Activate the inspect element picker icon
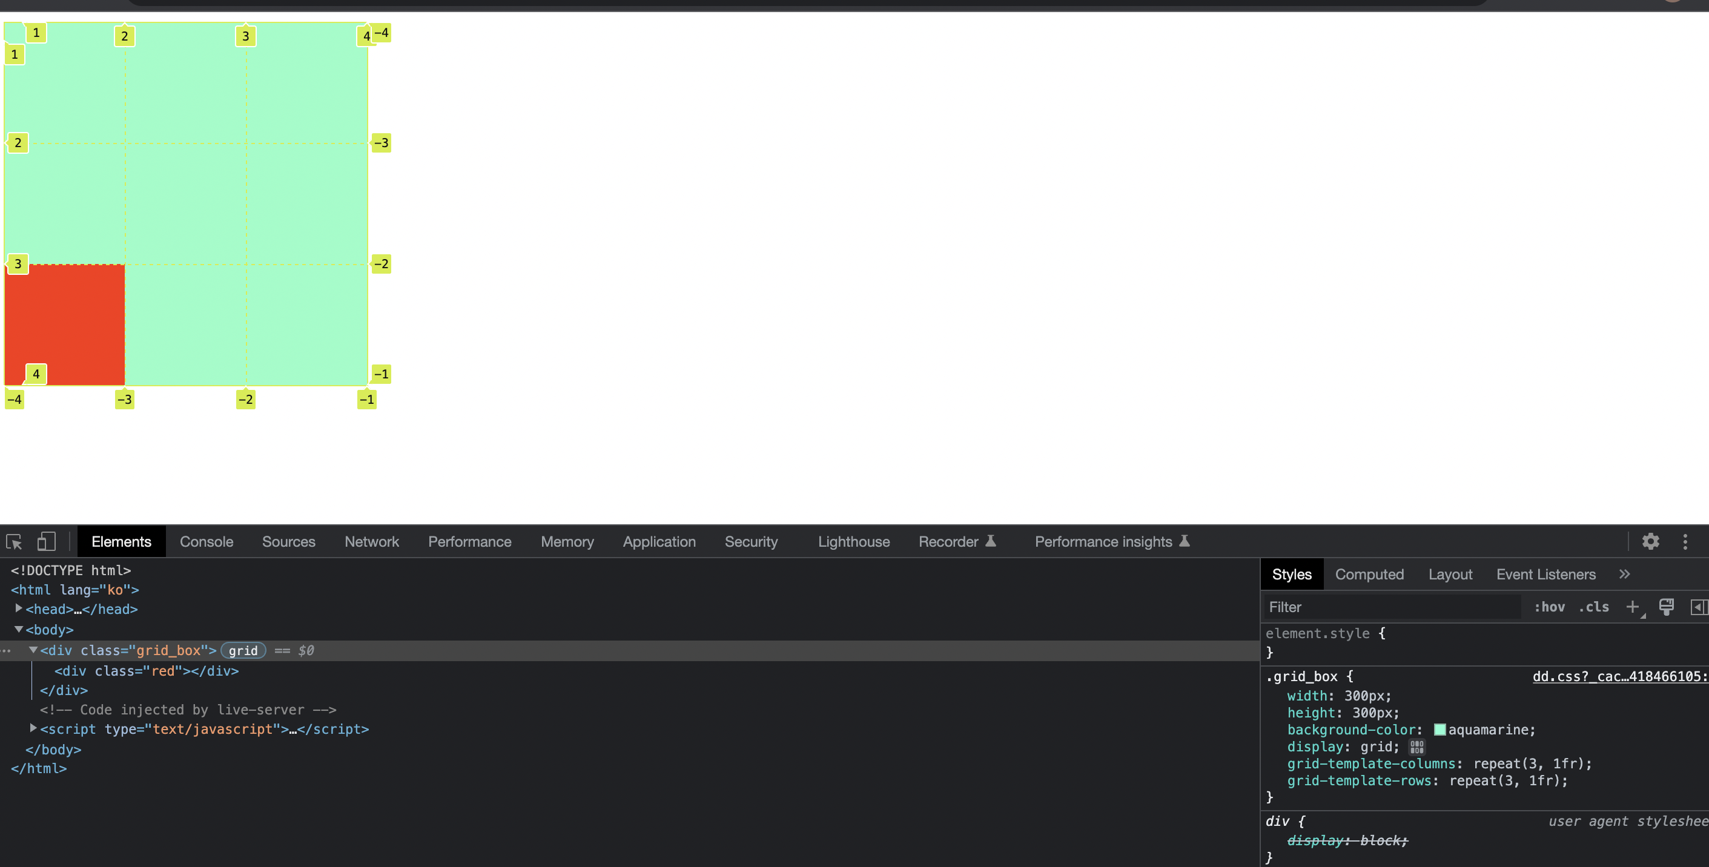The image size is (1709, 867). (14, 542)
